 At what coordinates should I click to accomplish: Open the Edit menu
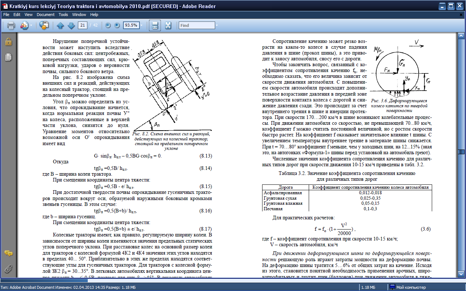17,15
